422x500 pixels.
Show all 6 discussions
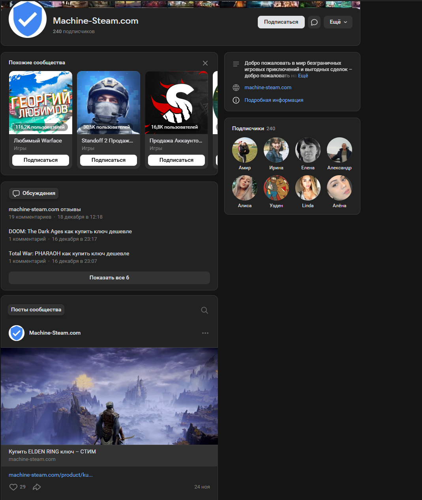(x=109, y=278)
